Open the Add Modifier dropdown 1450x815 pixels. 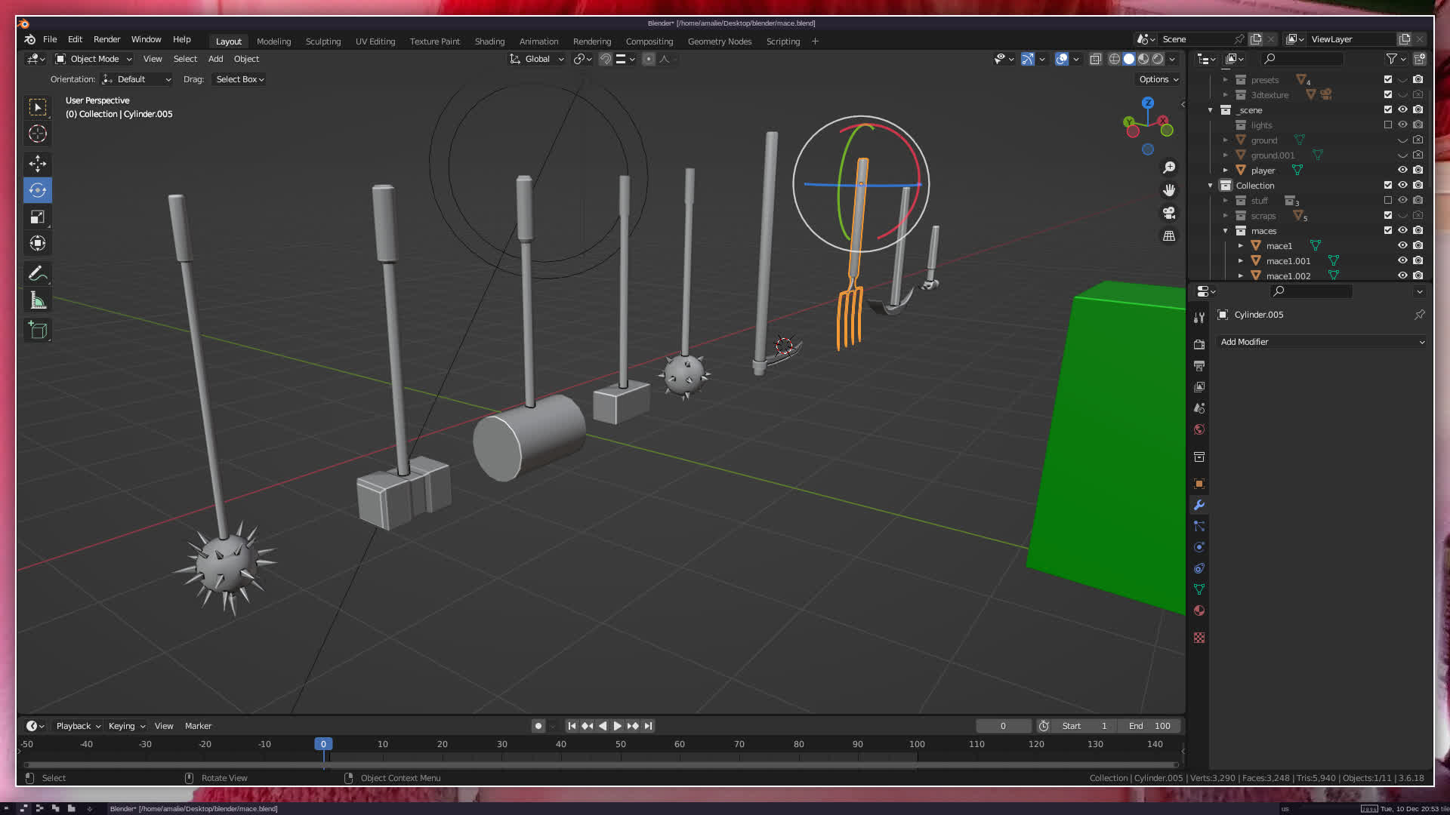(1322, 342)
